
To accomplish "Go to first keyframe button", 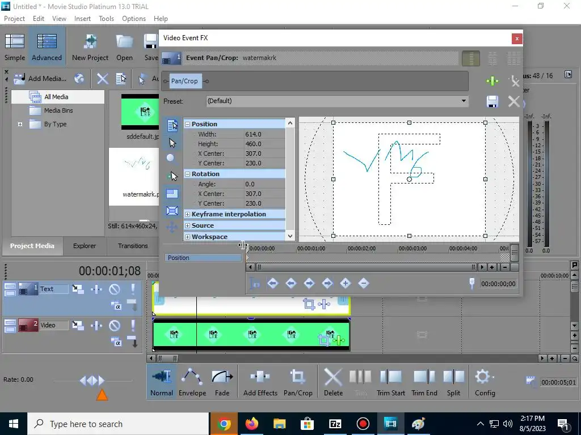I will [273, 284].
